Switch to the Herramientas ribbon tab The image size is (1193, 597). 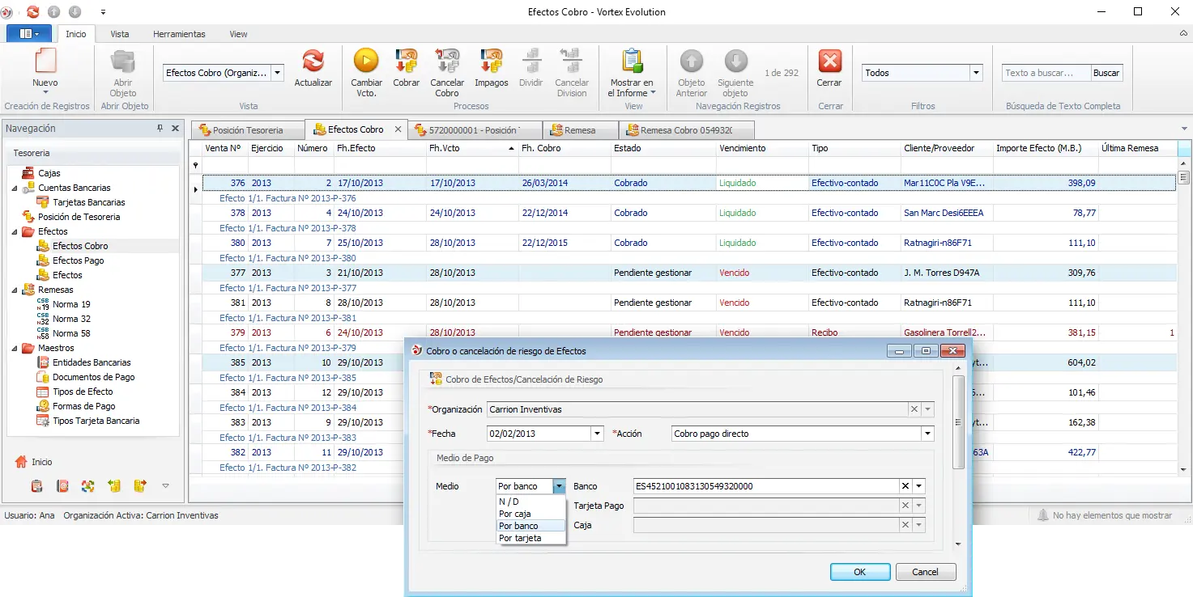[x=179, y=34]
